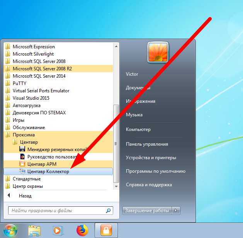Open Программы по умолчанию
The width and height of the screenshot is (243, 238).
[156, 171]
